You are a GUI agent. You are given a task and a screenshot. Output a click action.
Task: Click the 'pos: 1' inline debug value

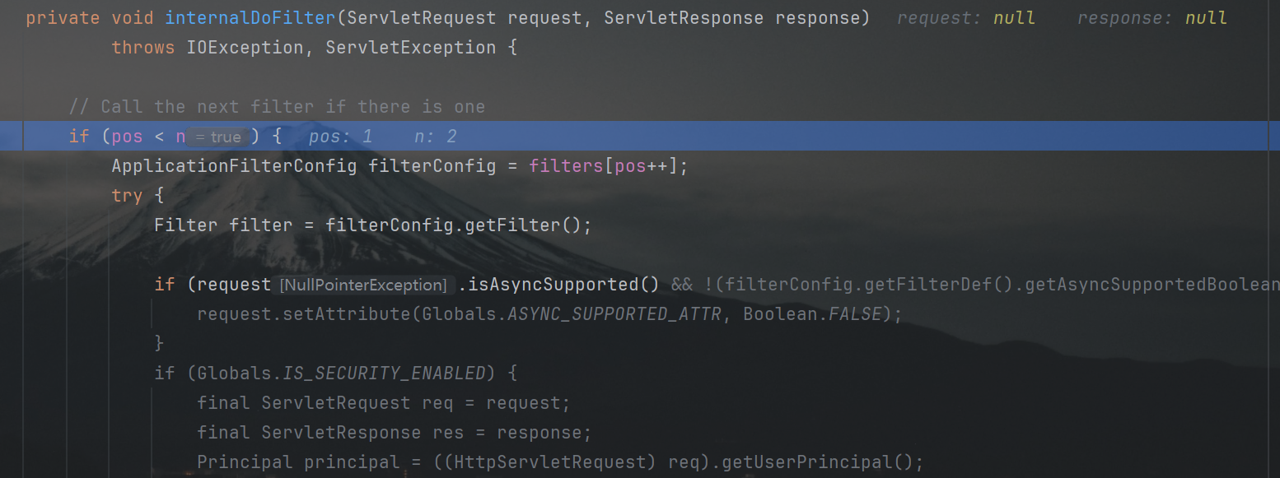[x=341, y=137]
